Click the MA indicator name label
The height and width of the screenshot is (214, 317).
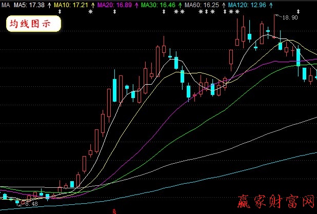6,4
